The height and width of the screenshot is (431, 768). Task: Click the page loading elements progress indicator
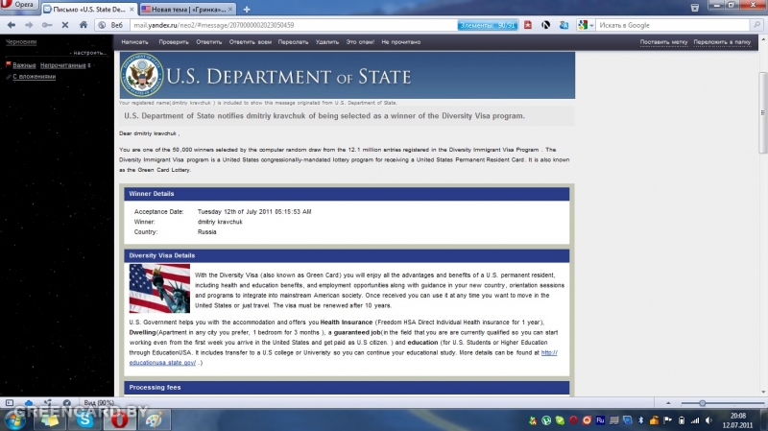pyautogui.click(x=488, y=25)
